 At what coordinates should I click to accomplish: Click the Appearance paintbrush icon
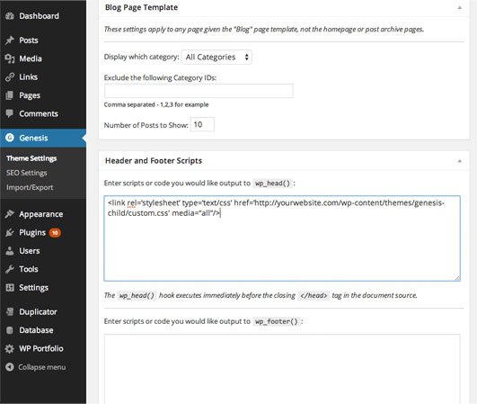tap(10, 214)
